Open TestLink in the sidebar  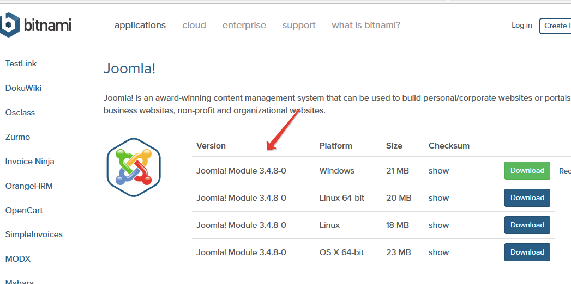(21, 64)
